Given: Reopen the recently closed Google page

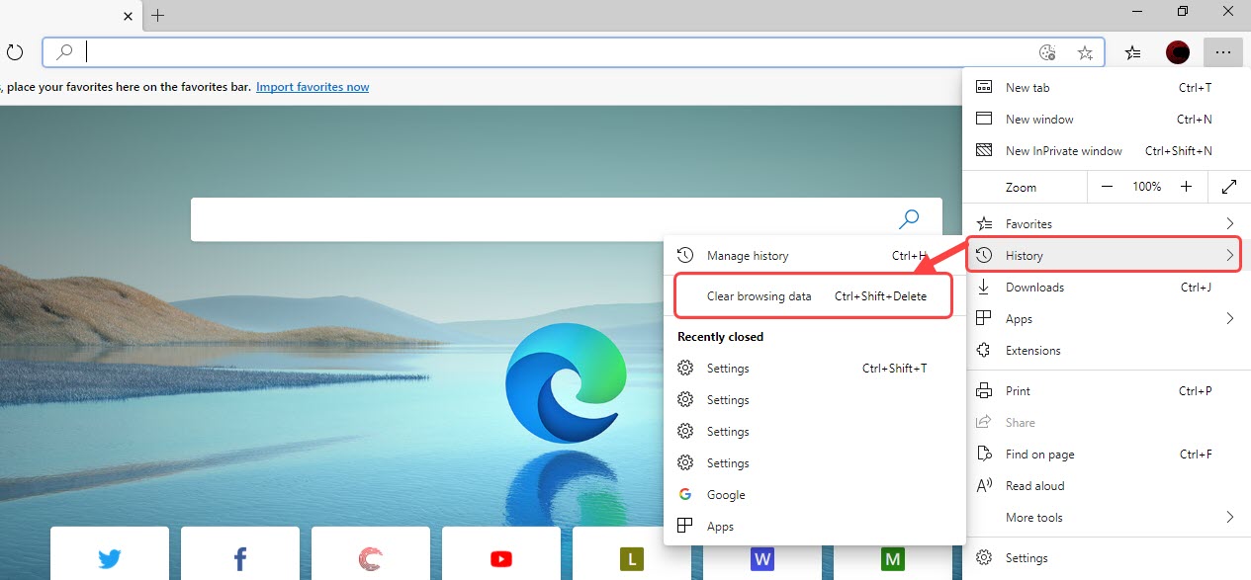Looking at the screenshot, I should (x=814, y=495).
